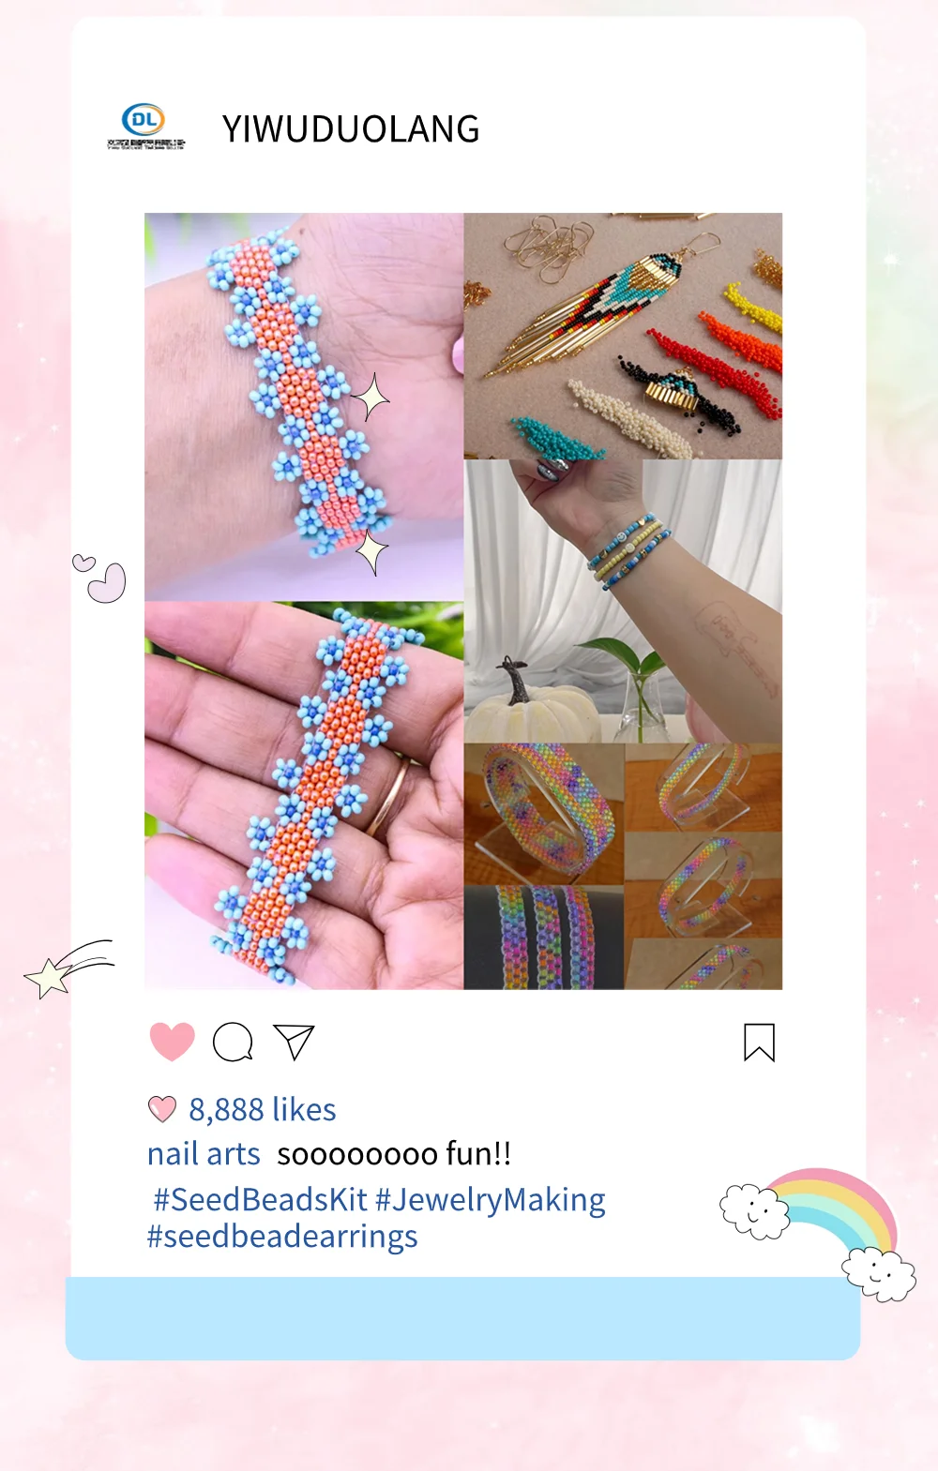The height and width of the screenshot is (1471, 938).
Task: Open wrist flower bracelet photo
Action: 304,406
